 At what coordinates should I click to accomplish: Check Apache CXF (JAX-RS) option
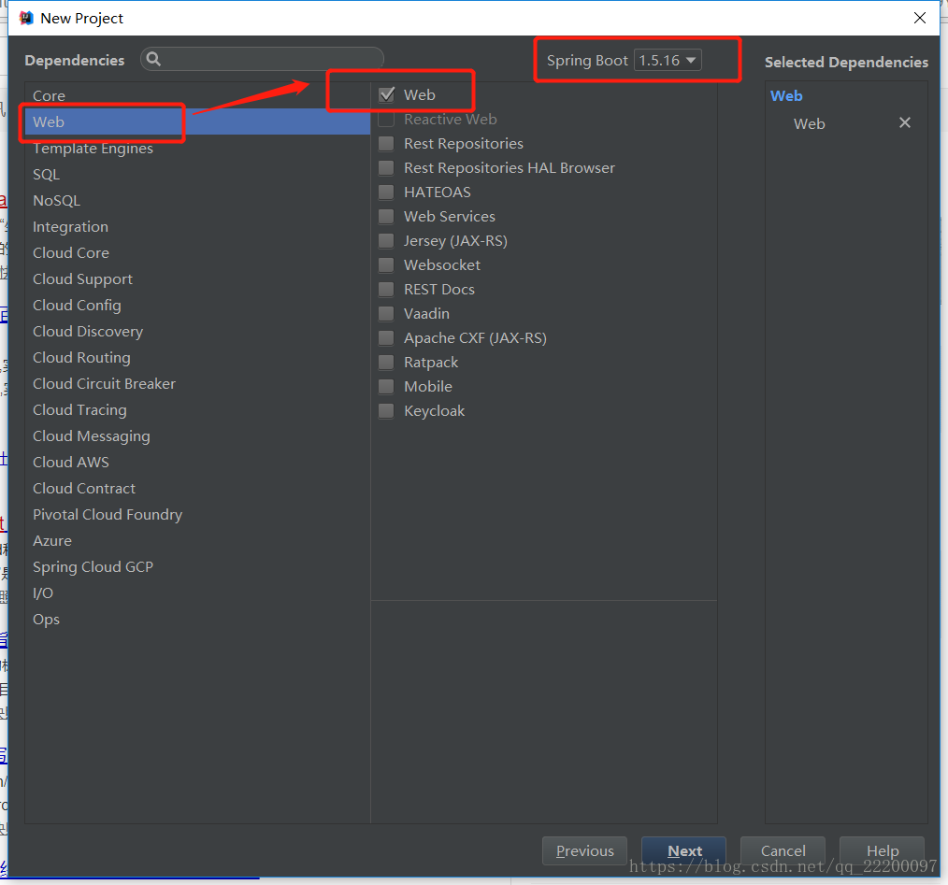[386, 338]
